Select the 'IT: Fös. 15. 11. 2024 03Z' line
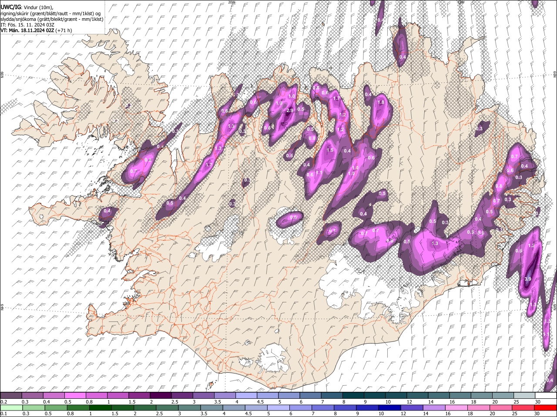The width and height of the screenshot is (557, 417). click(27, 25)
